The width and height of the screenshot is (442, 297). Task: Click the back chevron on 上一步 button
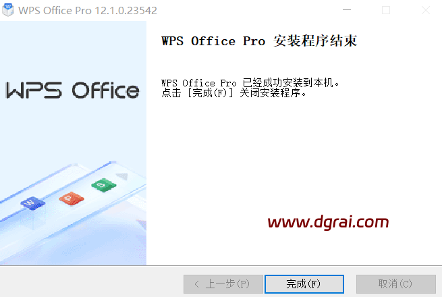pos(197,284)
